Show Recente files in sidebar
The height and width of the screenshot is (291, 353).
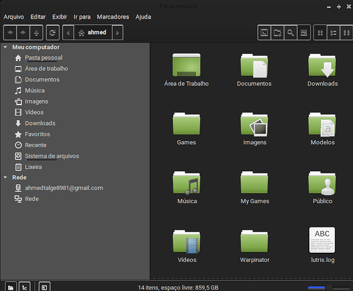pyautogui.click(x=35, y=145)
